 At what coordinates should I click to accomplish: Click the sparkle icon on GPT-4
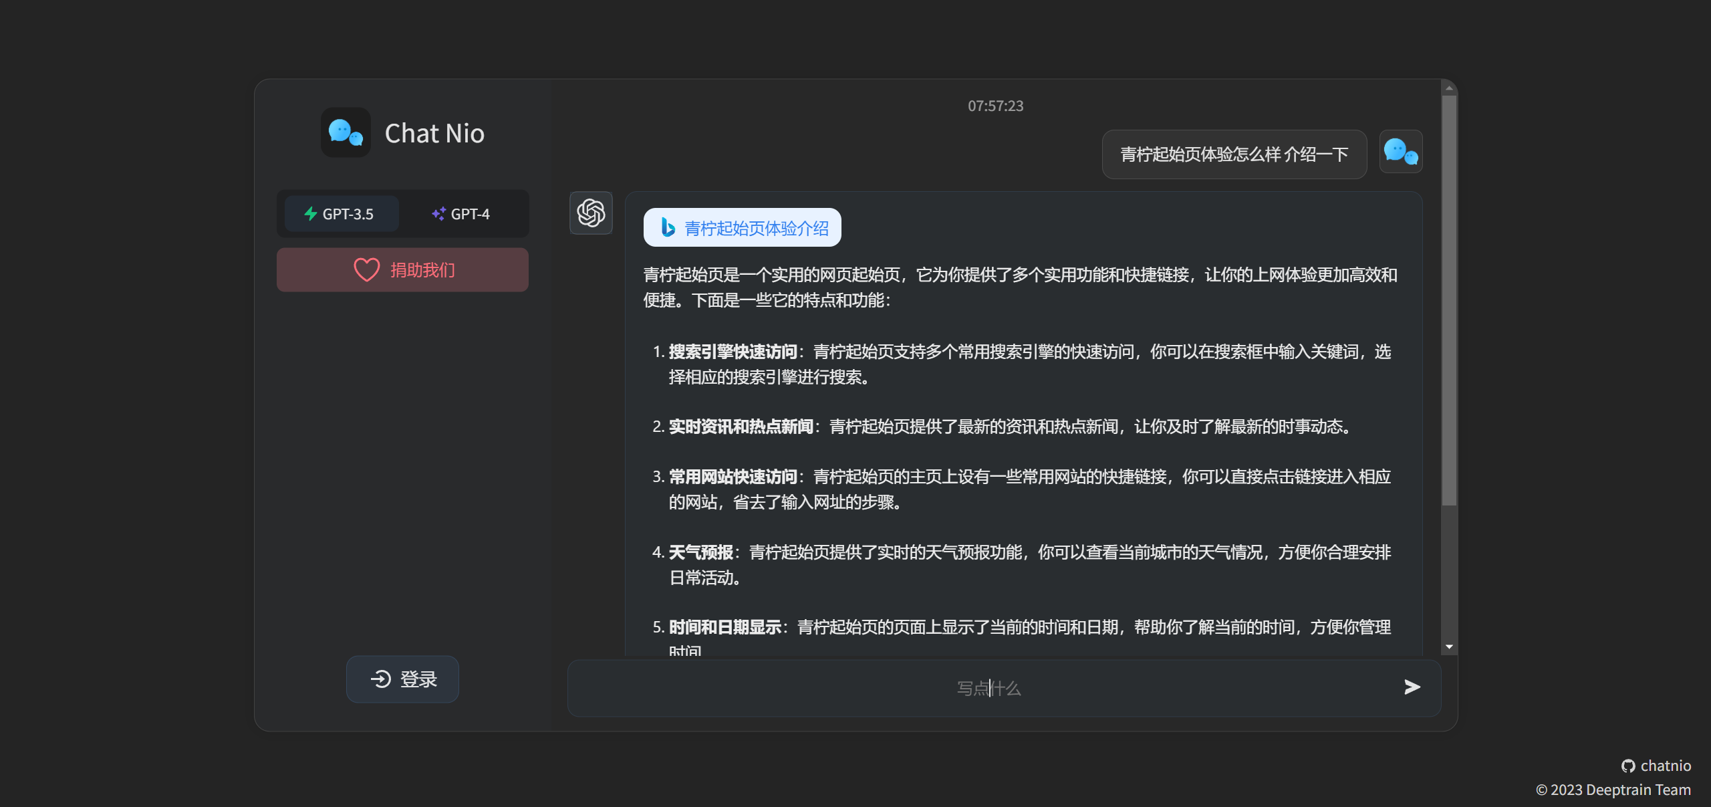pos(438,214)
